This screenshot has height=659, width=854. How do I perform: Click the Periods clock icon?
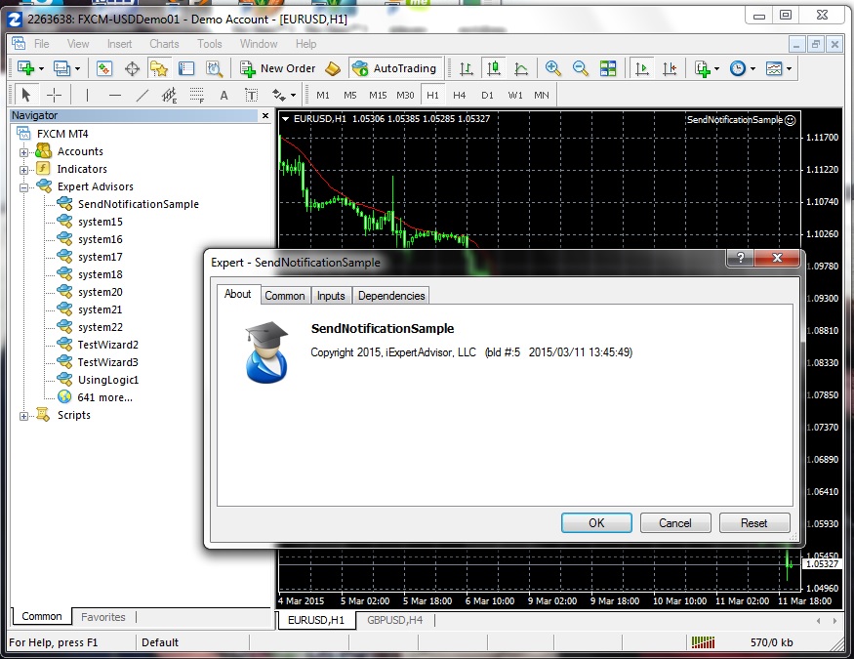[738, 68]
